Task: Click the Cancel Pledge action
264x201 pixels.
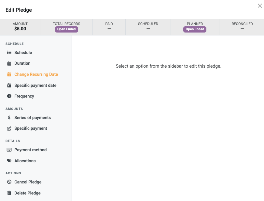Action: click(x=28, y=182)
